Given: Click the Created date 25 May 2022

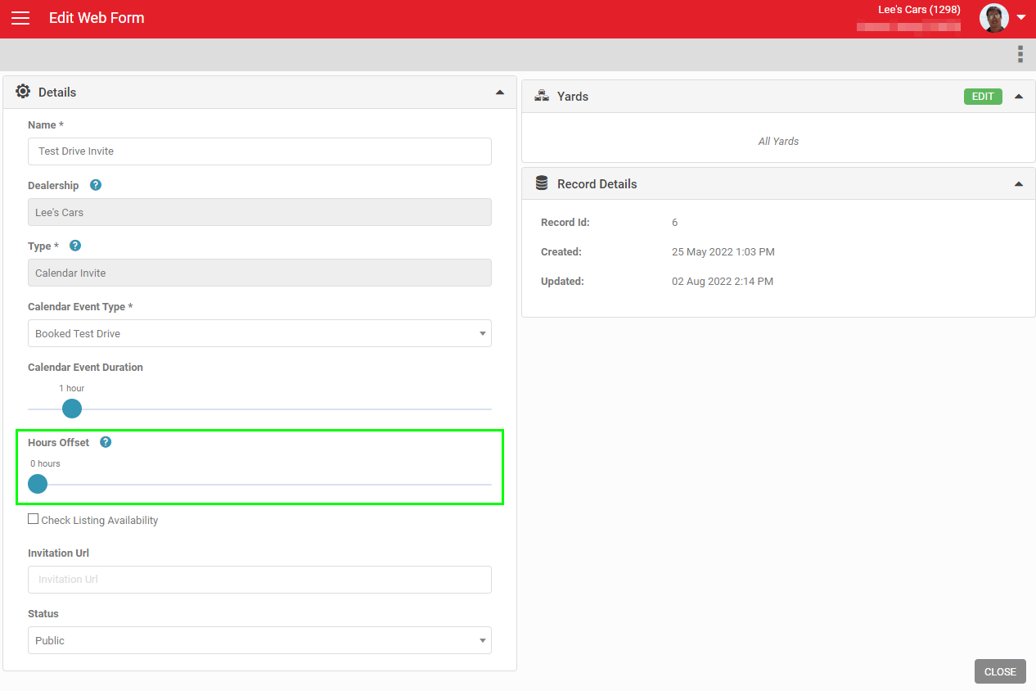Looking at the screenshot, I should coord(723,252).
